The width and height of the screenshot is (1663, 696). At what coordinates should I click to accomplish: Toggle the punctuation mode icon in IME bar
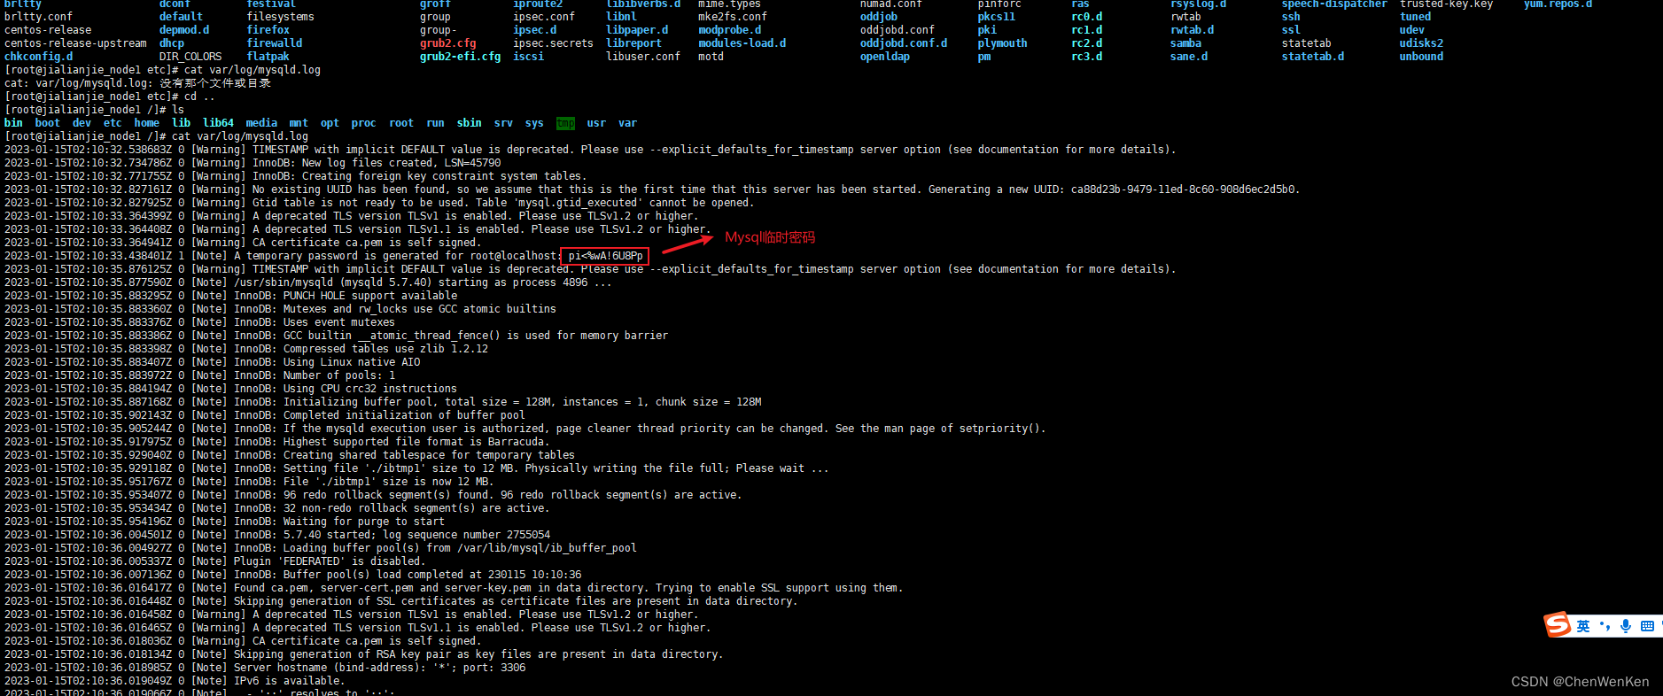[1605, 626]
